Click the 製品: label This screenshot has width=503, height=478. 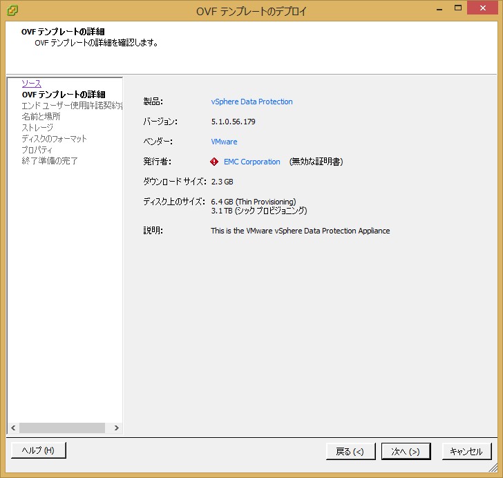[153, 102]
